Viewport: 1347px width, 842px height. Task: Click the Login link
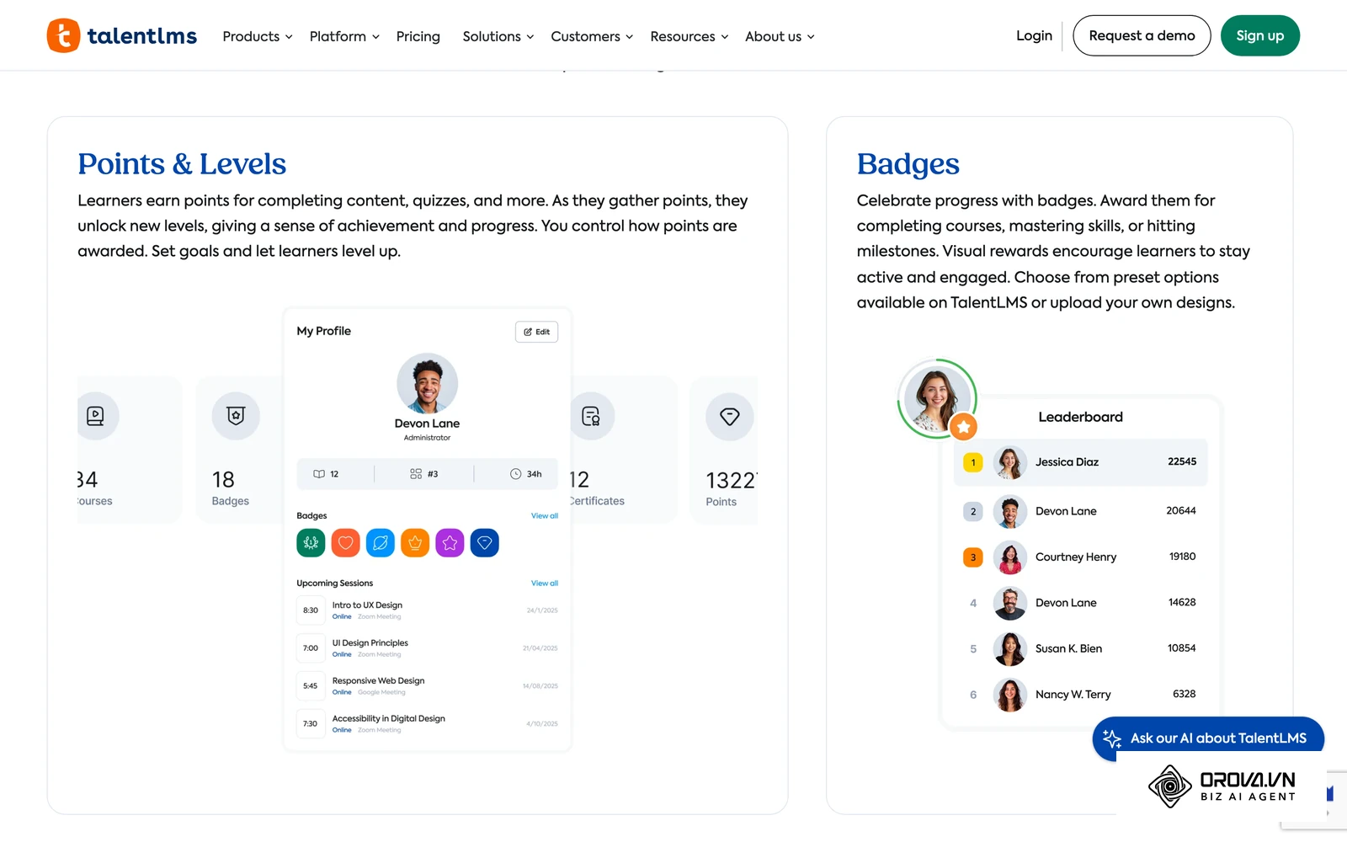click(1034, 35)
